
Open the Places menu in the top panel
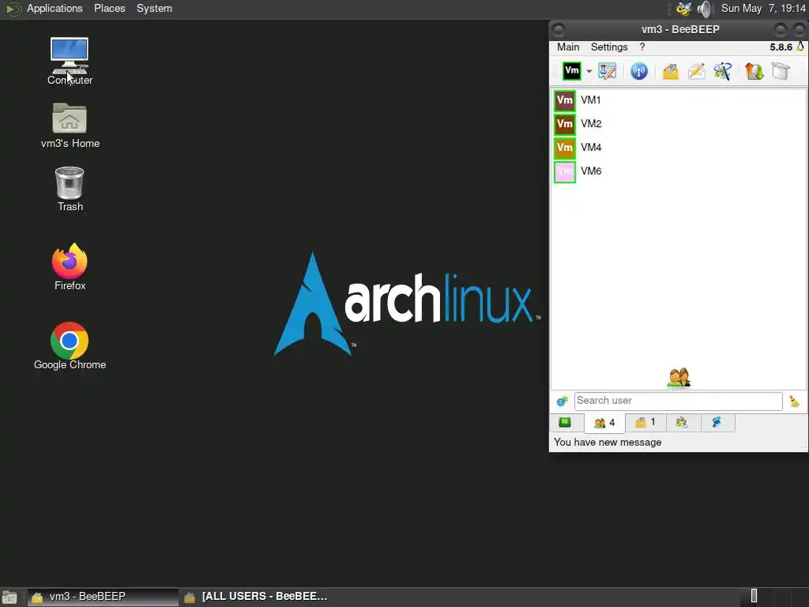tap(109, 8)
